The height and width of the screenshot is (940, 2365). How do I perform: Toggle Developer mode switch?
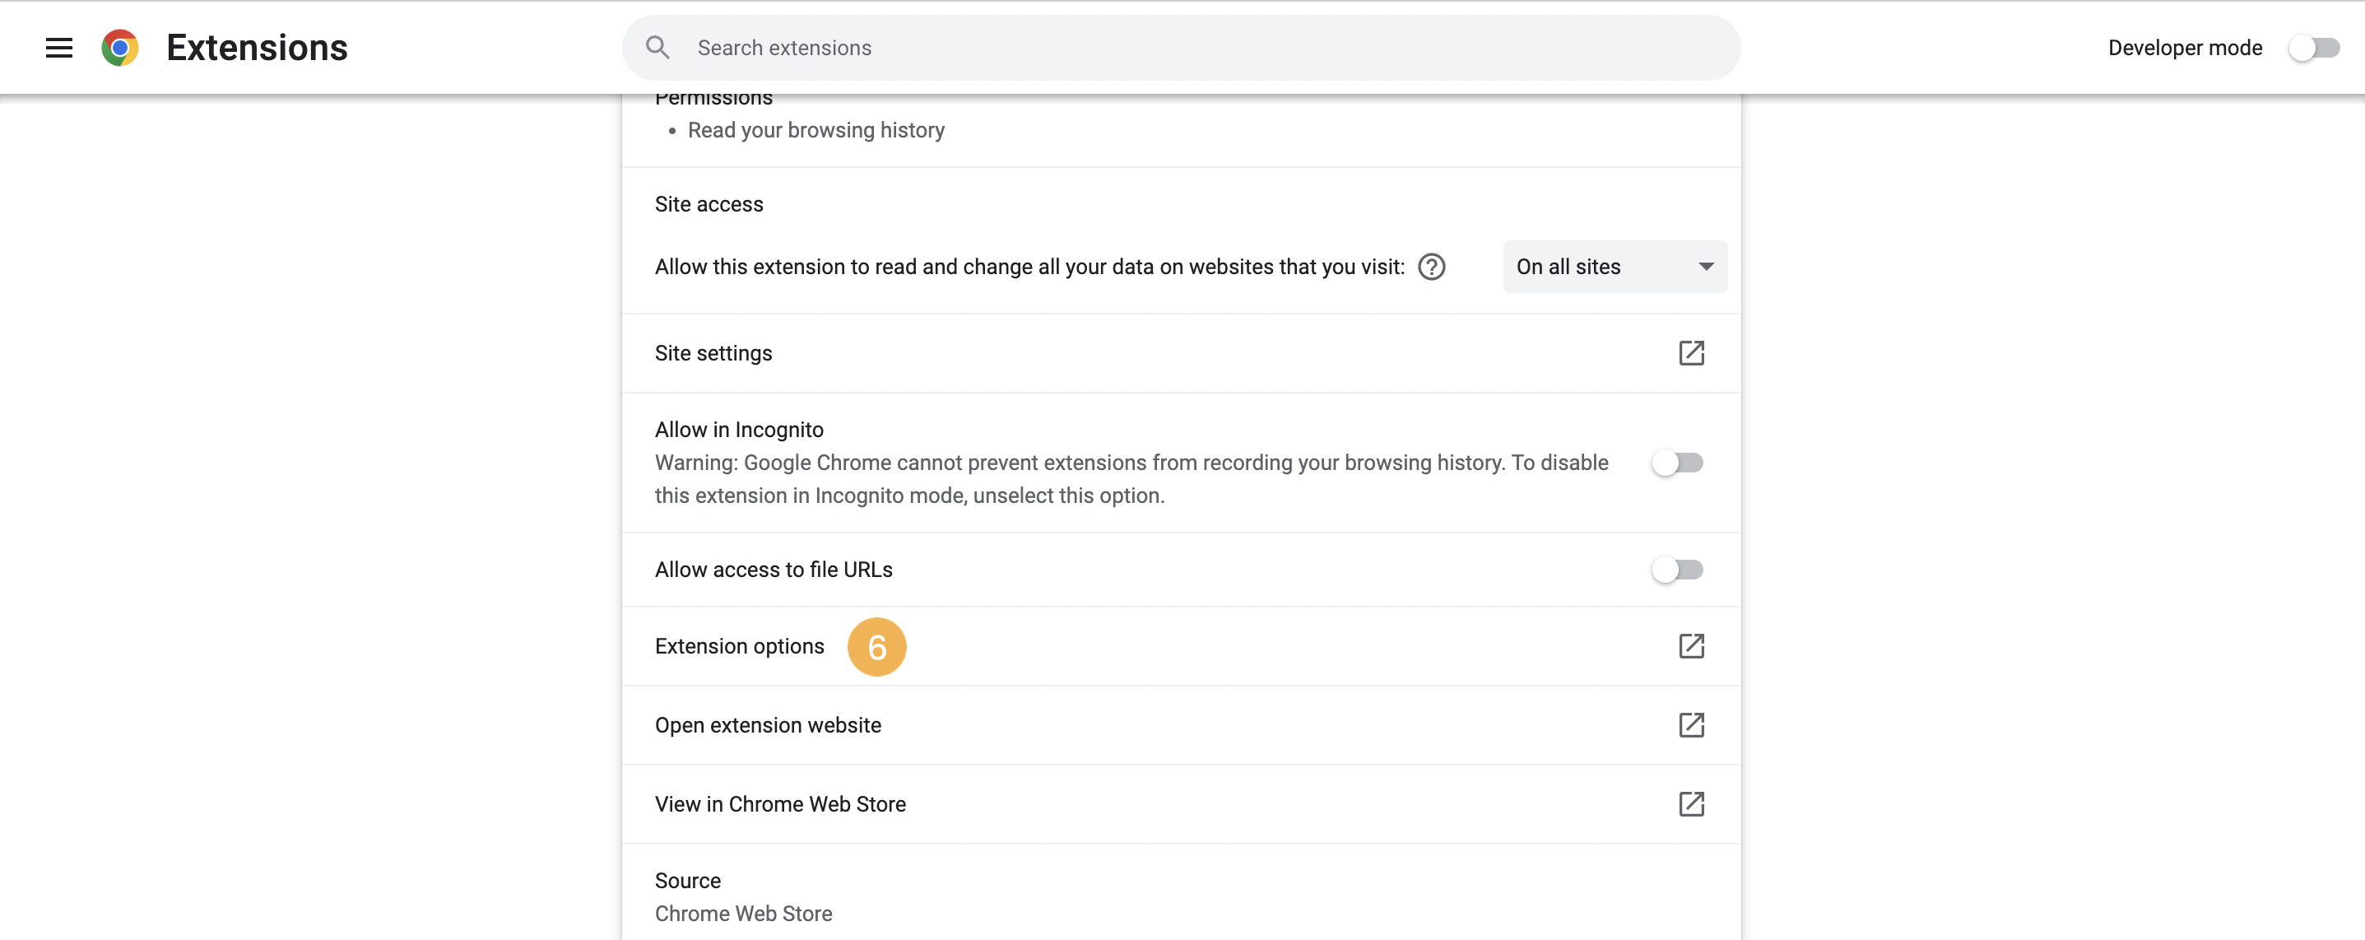pyautogui.click(x=2314, y=48)
